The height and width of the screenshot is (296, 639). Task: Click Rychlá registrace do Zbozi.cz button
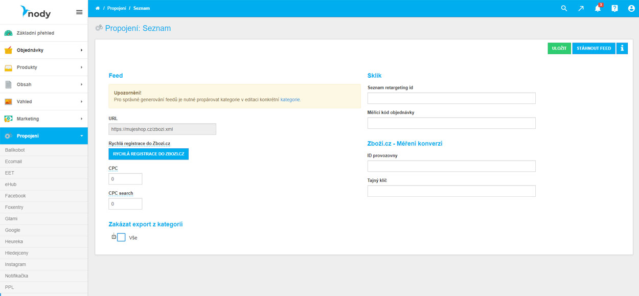tap(148, 153)
